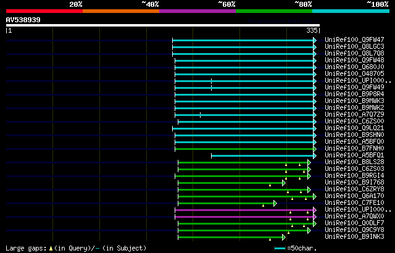The image size is (395, 253).
Task: Open the UniRef100_B9RGI4 label
Action: [x=354, y=176]
